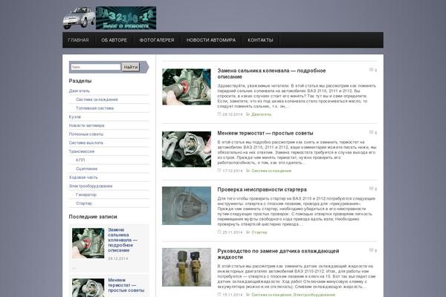Click calendar icon next to 28.12.2014 date
Viewport: 446px width, 297px height.
219,114
